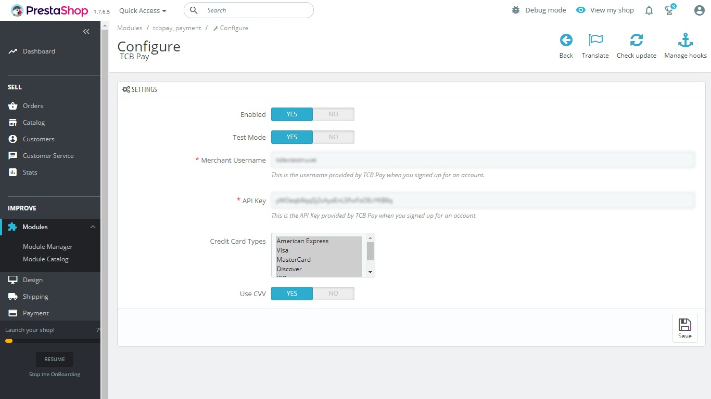Click the Shipping truck icon
This screenshot has width=711, height=399.
tap(13, 297)
